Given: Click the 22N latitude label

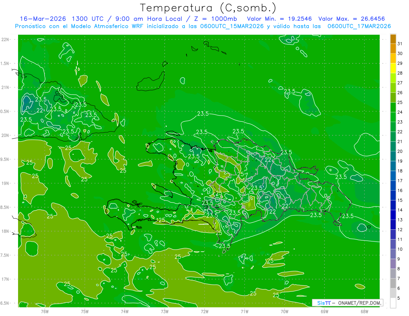Looking at the screenshot, I should [5, 40].
